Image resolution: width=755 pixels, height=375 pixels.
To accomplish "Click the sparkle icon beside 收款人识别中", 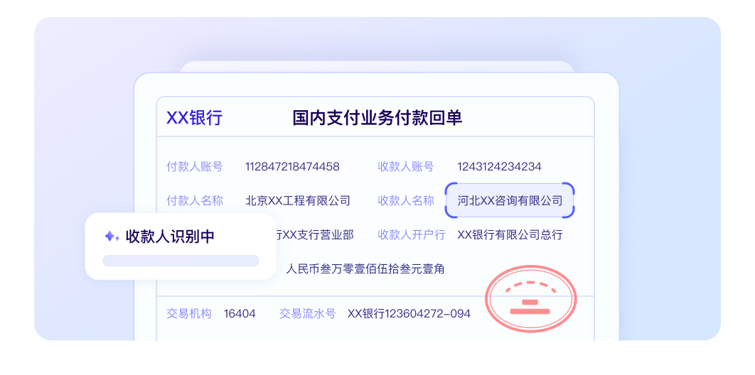I will pyautogui.click(x=112, y=237).
